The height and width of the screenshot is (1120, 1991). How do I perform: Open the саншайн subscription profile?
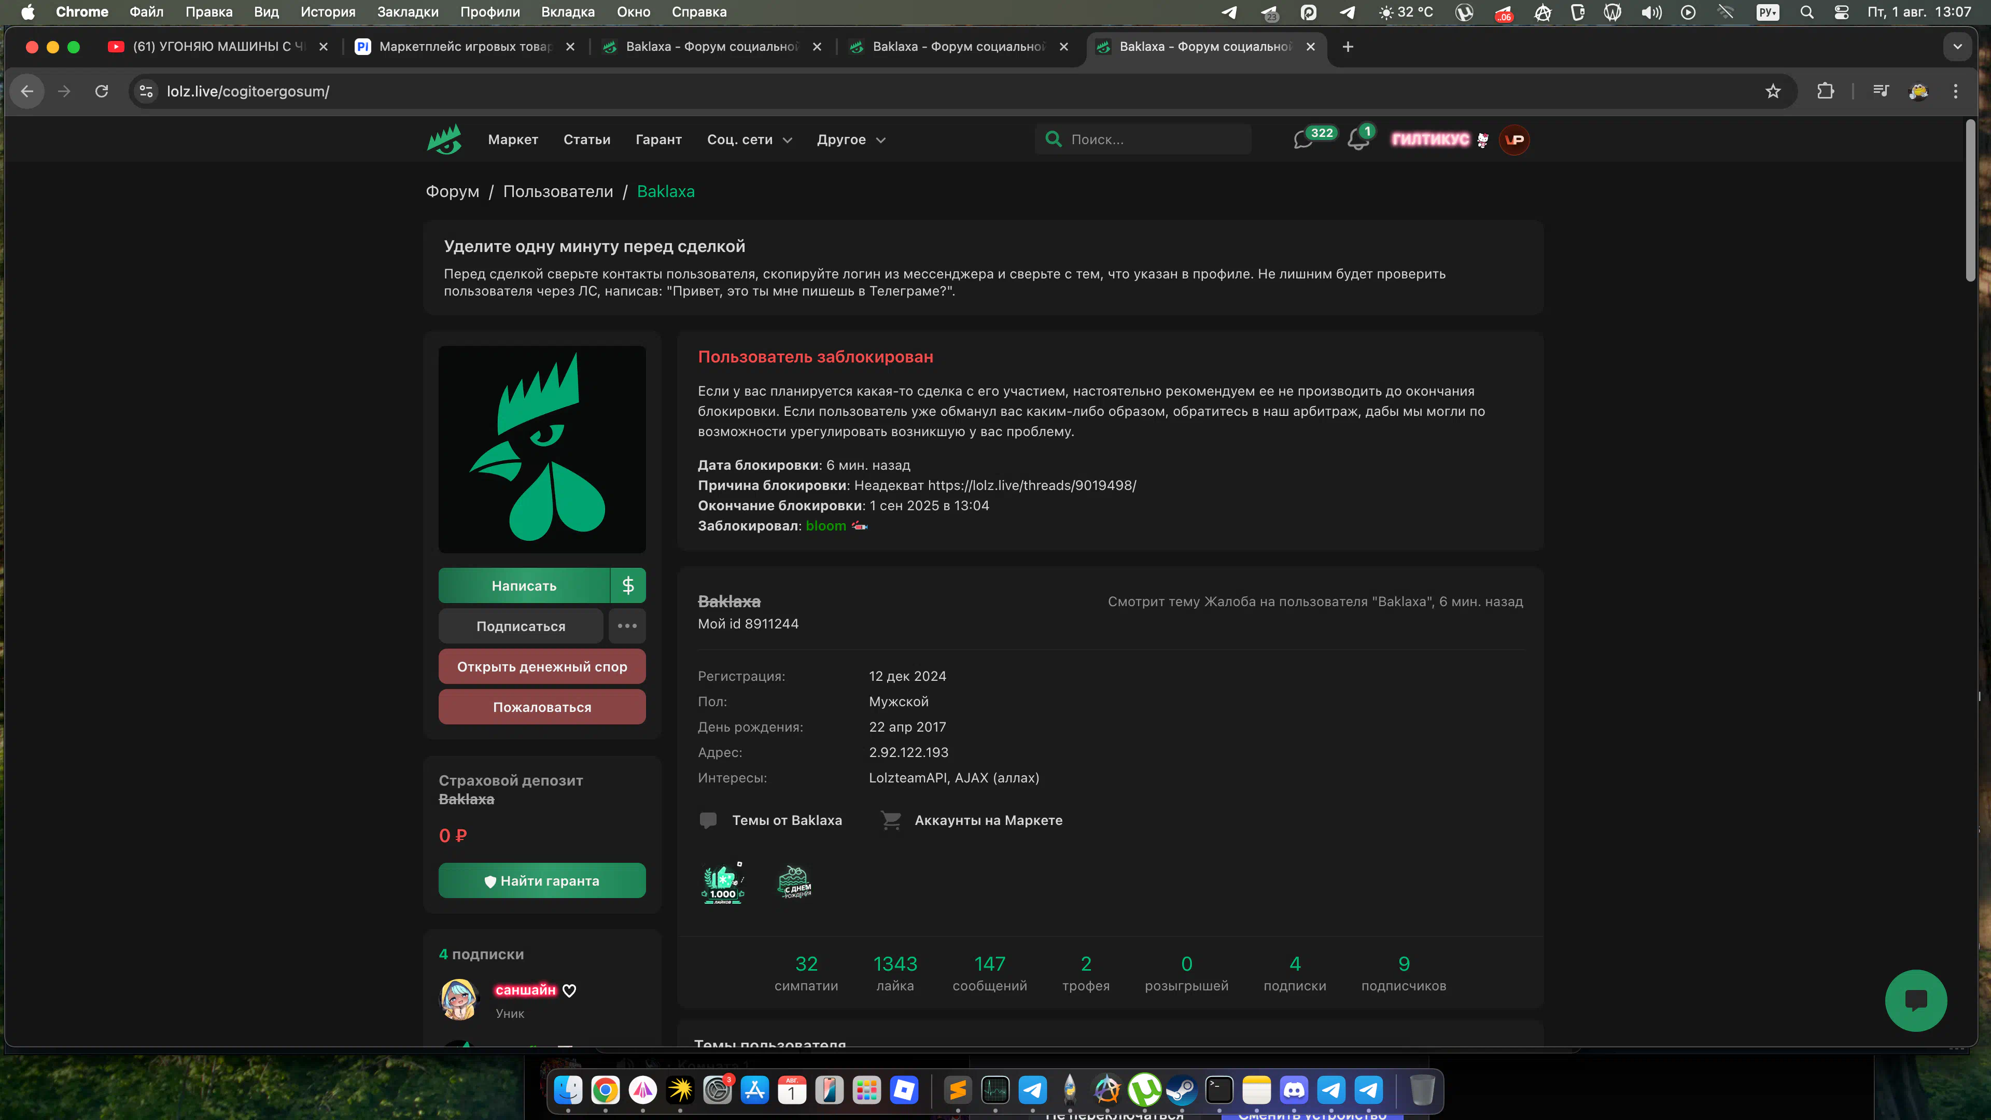(526, 990)
